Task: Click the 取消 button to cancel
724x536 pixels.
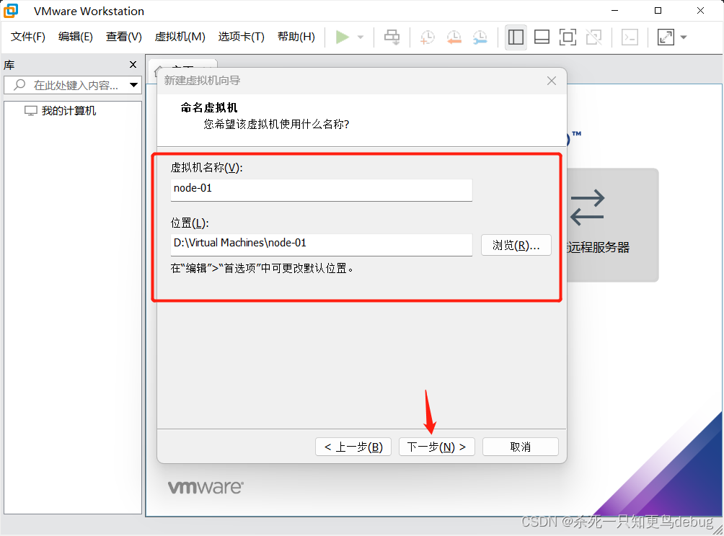Action: pyautogui.click(x=520, y=446)
